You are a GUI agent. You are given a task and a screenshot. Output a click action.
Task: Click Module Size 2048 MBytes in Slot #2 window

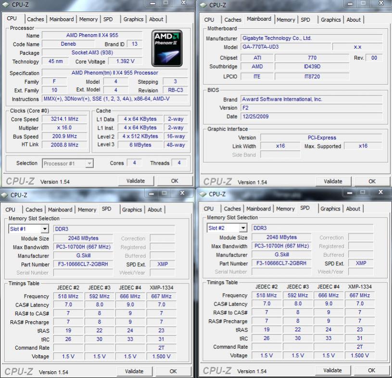(x=281, y=237)
